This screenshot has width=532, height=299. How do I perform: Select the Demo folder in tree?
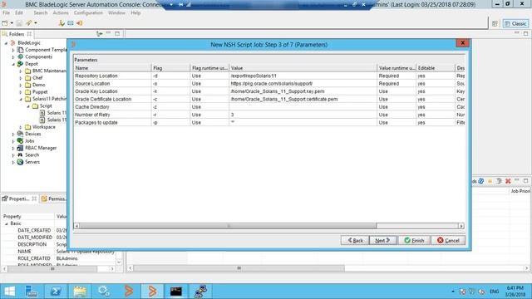point(39,85)
